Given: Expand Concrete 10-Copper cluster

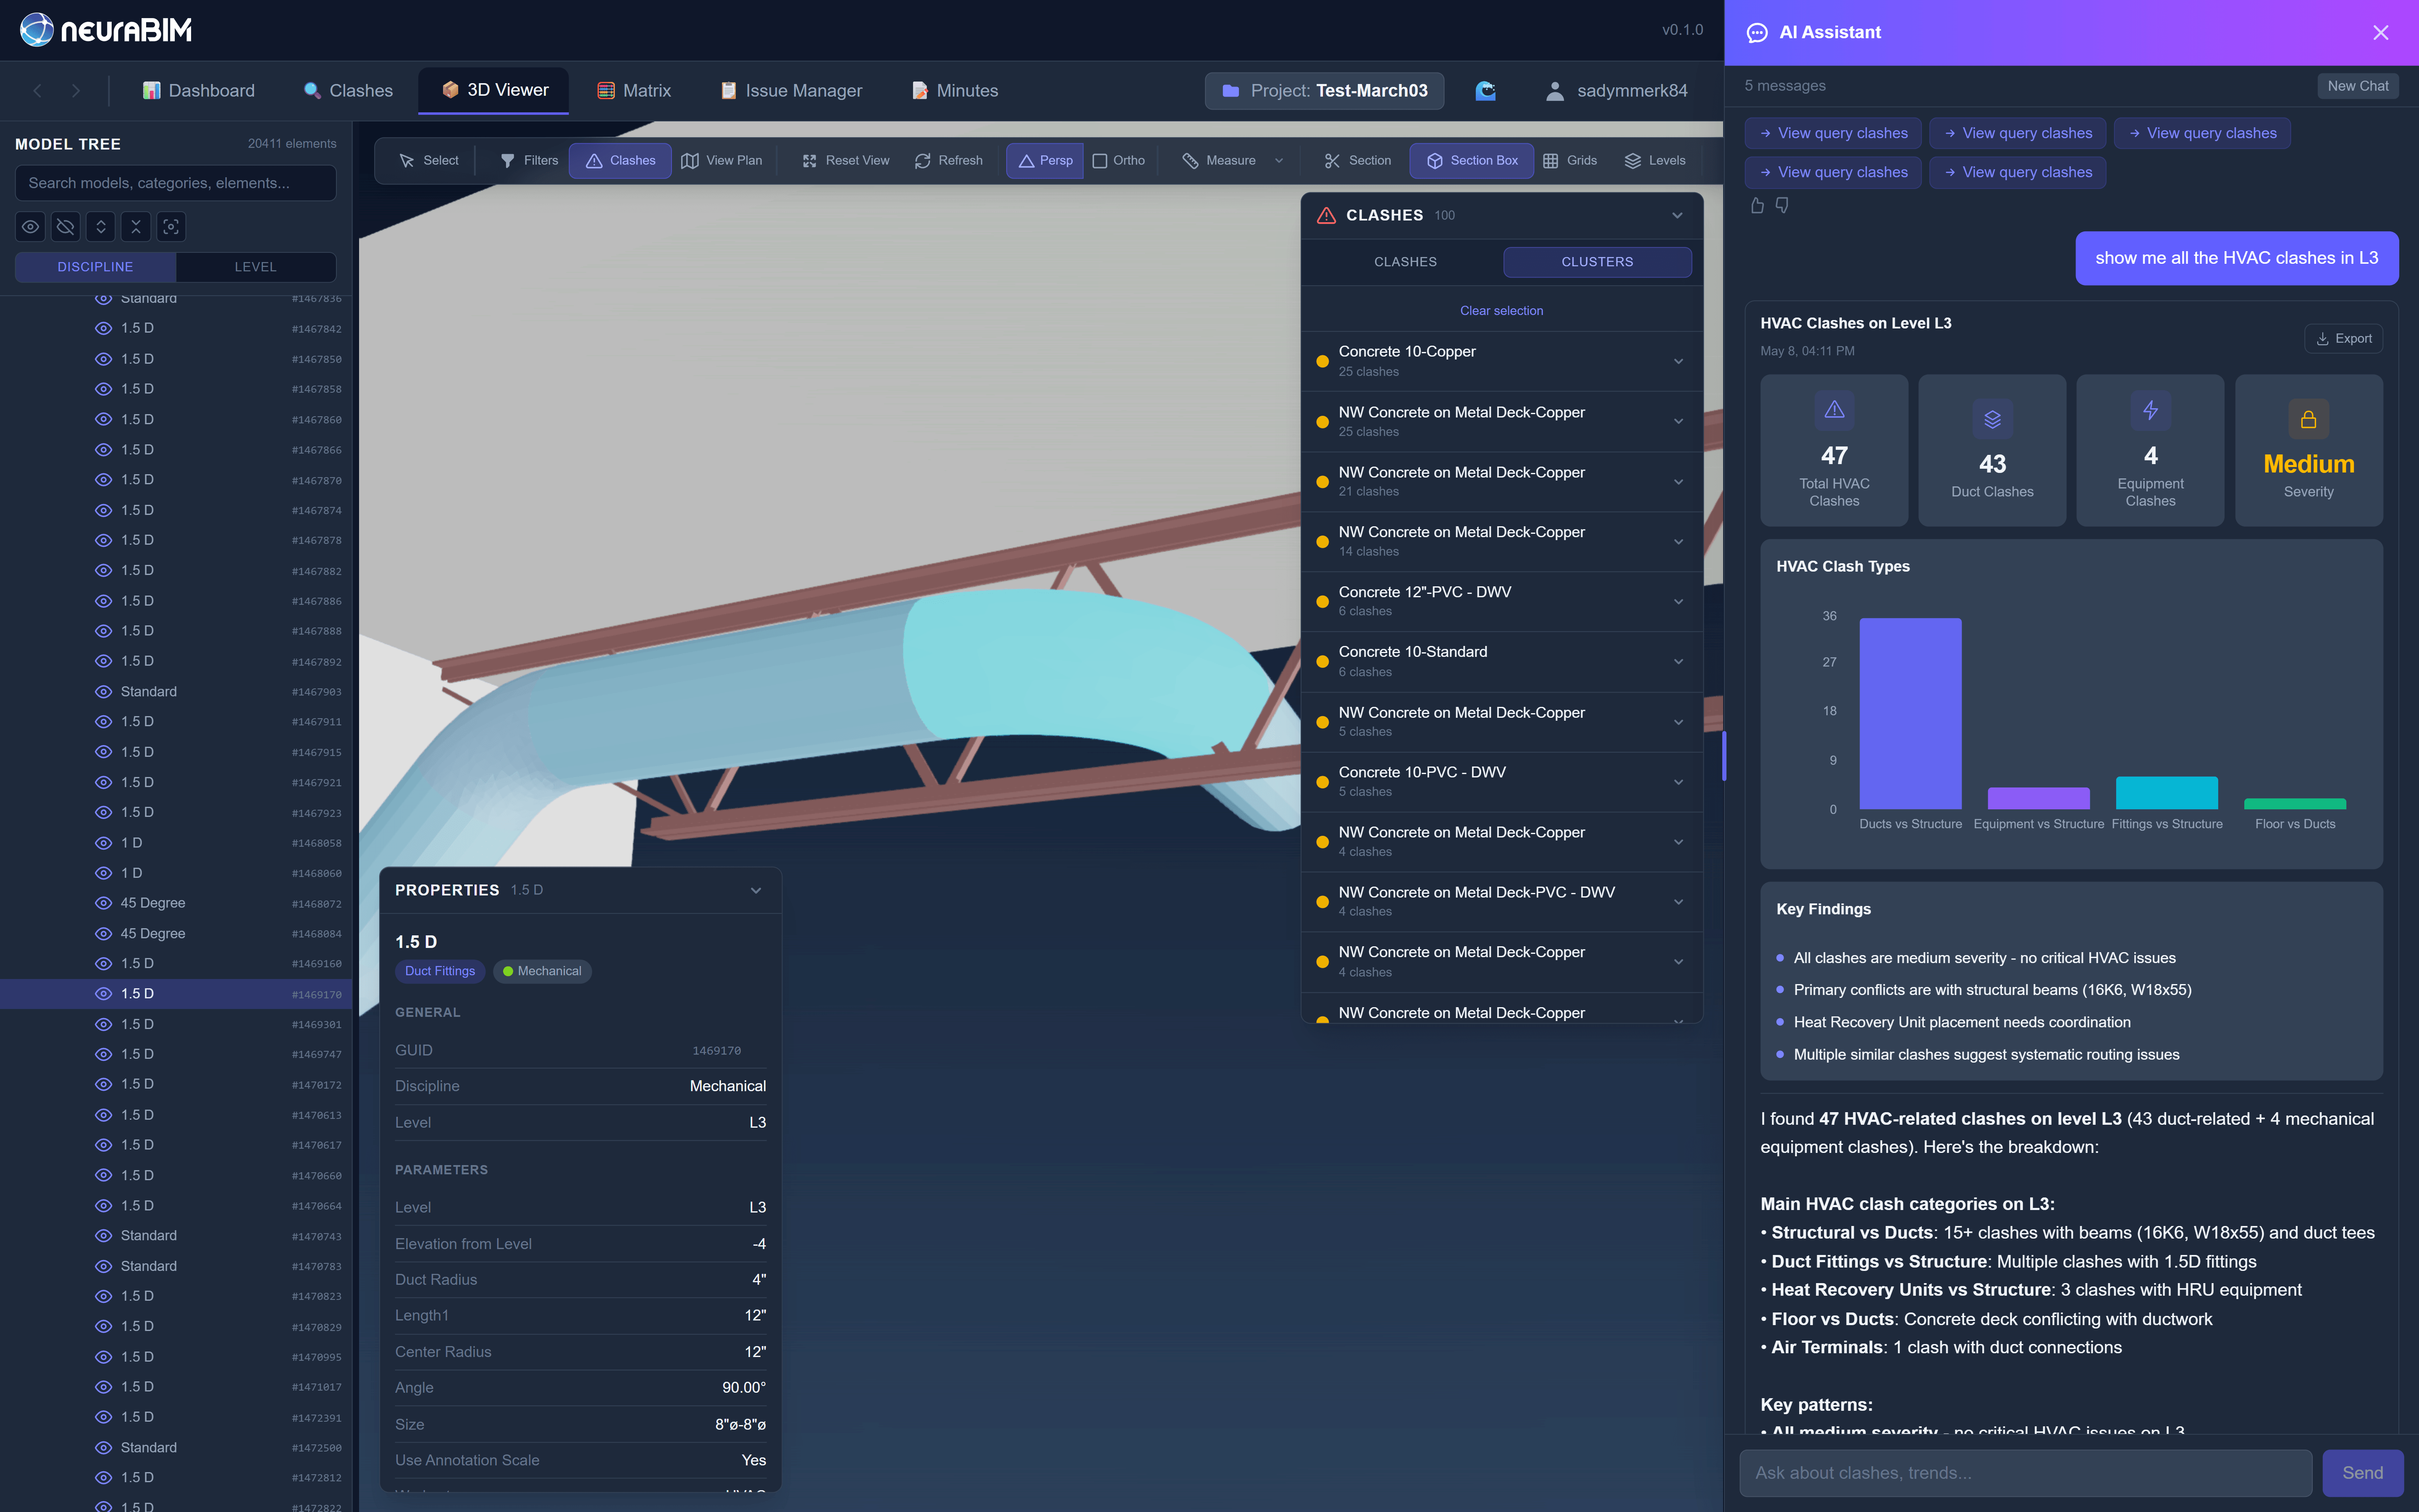Looking at the screenshot, I should 1678,361.
